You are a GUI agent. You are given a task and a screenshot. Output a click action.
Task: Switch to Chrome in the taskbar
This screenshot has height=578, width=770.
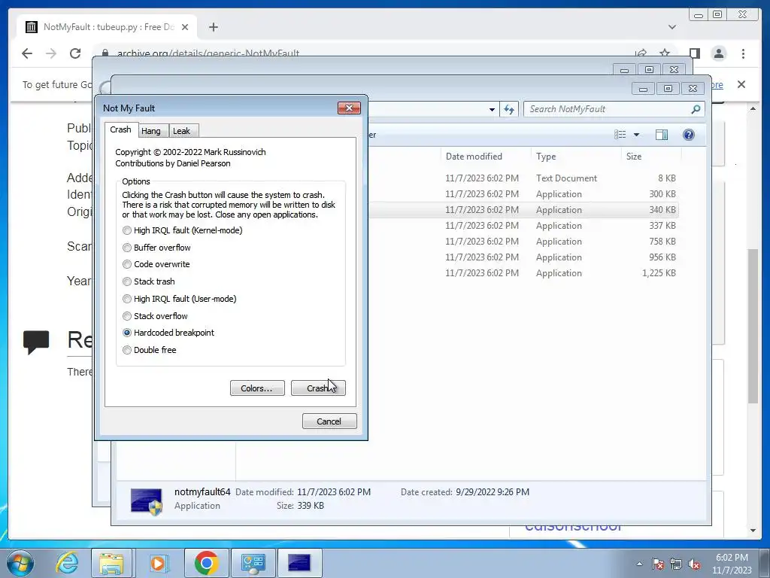(206, 563)
